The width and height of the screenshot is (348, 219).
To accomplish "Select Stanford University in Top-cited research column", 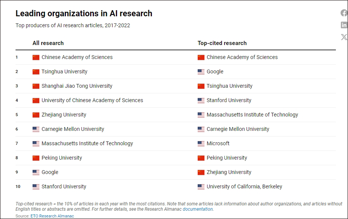I will click(x=229, y=101).
